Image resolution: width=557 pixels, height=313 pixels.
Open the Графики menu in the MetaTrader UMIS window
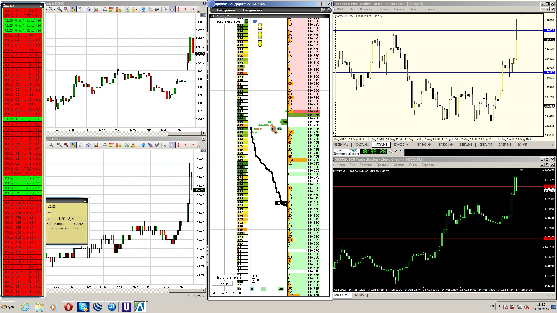coord(383,9)
